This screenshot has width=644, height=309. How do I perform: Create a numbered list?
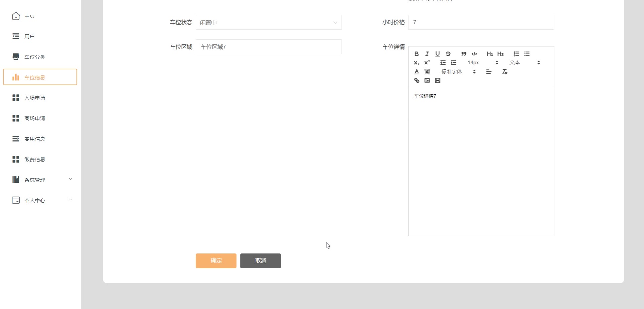(516, 54)
